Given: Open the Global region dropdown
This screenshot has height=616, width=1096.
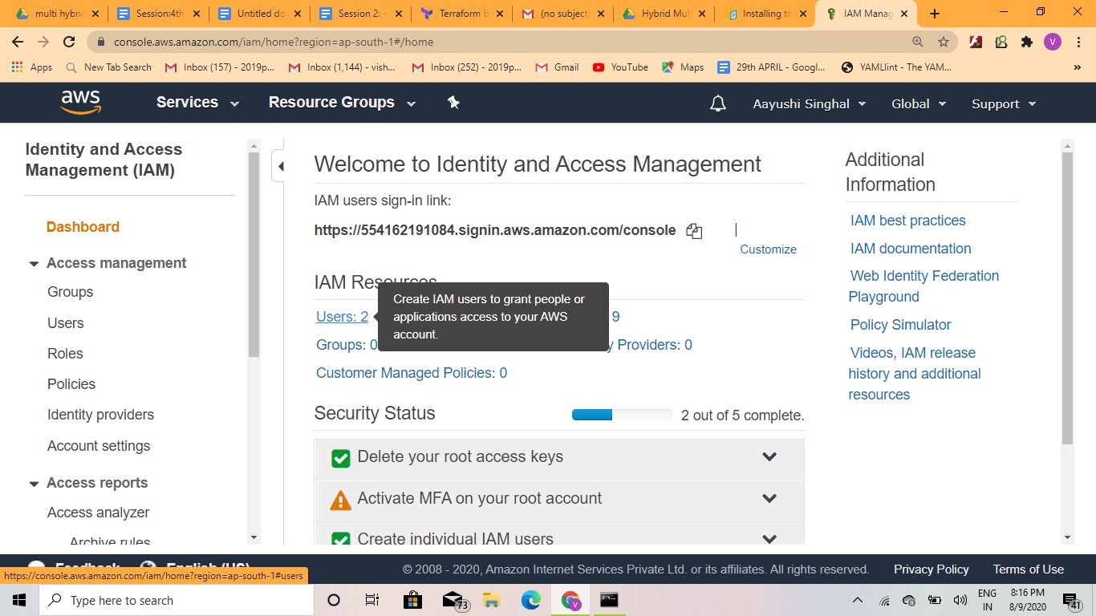Looking at the screenshot, I should 919,103.
